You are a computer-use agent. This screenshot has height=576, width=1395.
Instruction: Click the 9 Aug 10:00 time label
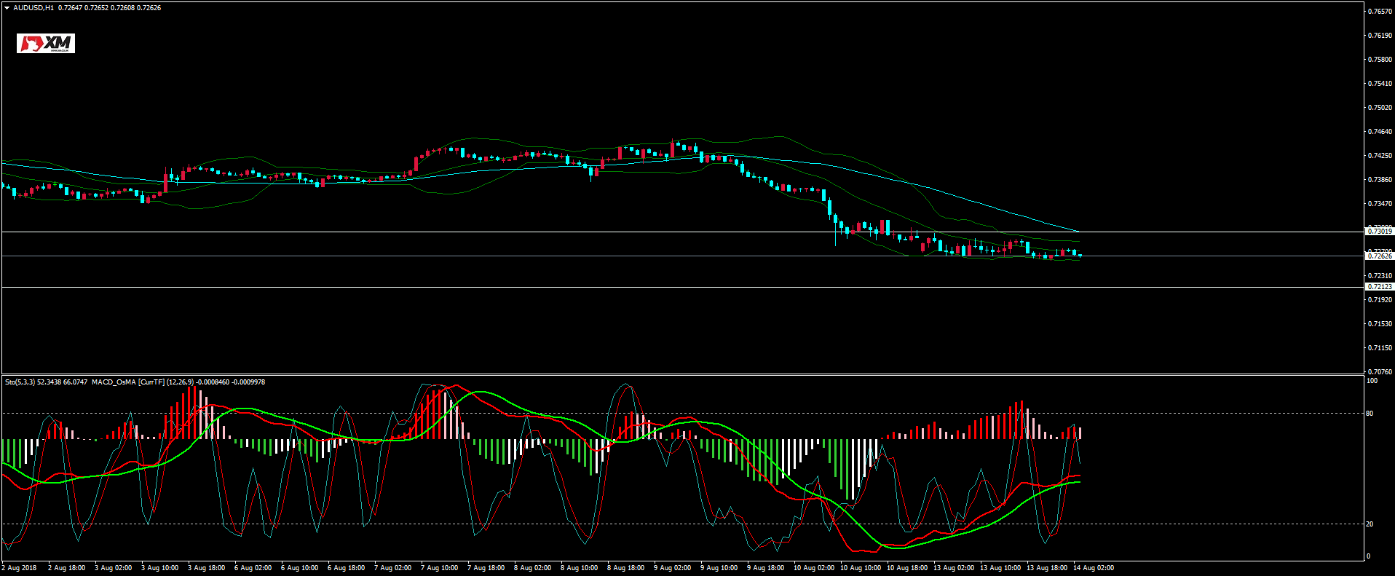tap(719, 568)
